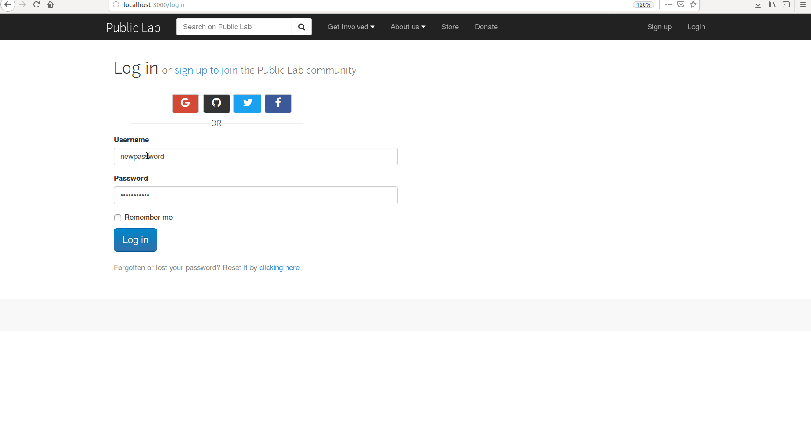Open the browser library icon
Viewport: 811px width, 443px height.
pyautogui.click(x=772, y=4)
